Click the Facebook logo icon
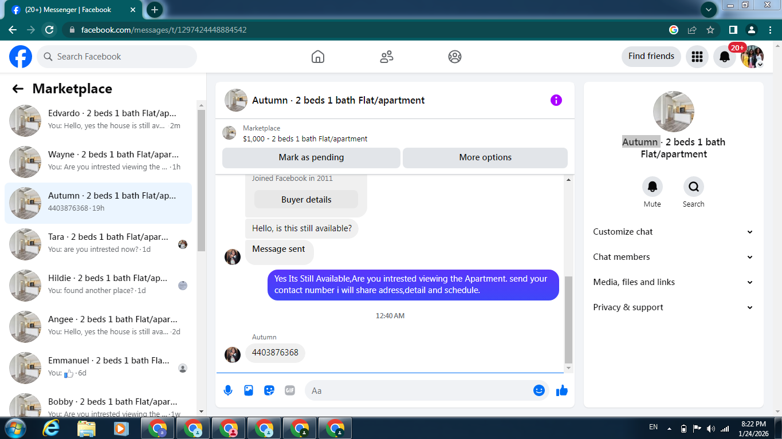The width and height of the screenshot is (782, 439). 21,57
